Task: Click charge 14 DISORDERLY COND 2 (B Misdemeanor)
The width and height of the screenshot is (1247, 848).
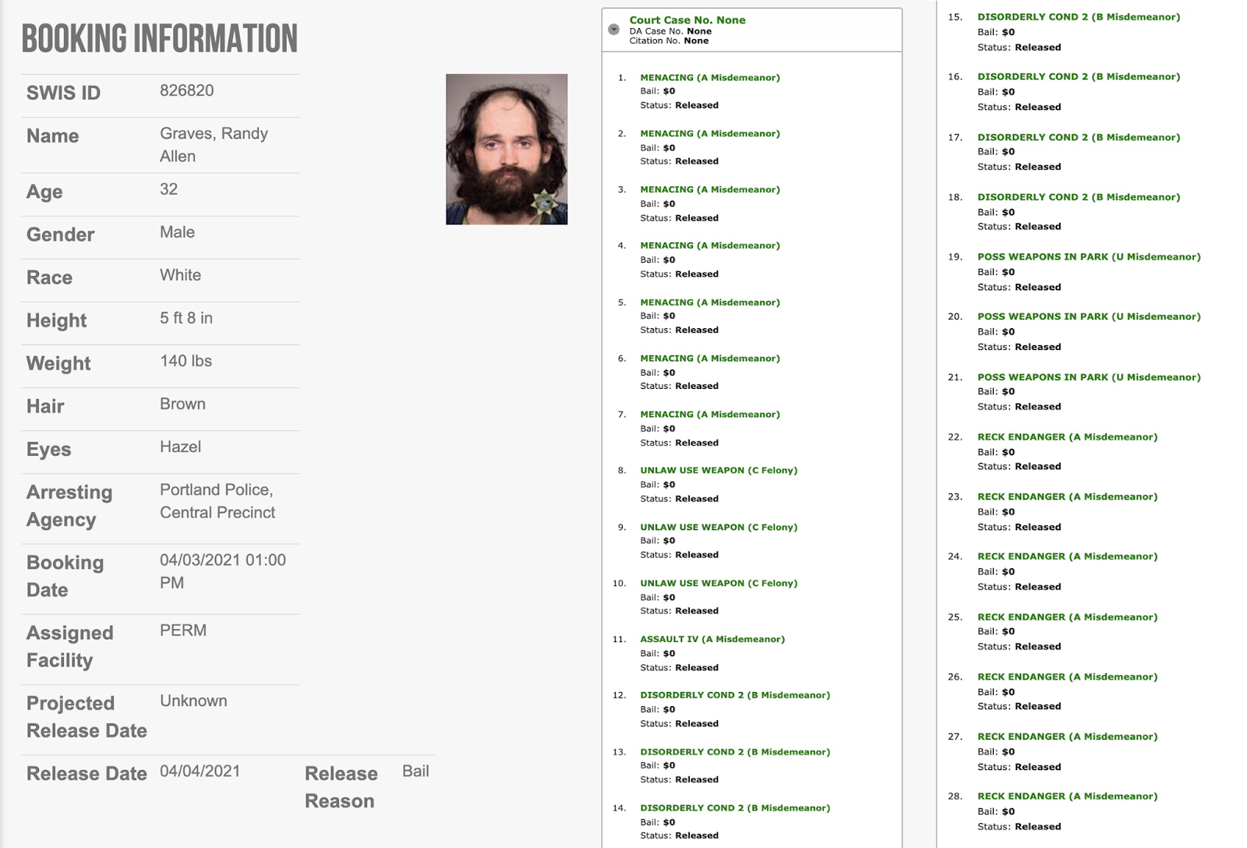Action: pos(735,808)
